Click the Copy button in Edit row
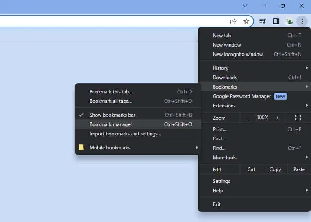Screen dimensions: 311x222 coord(275,169)
